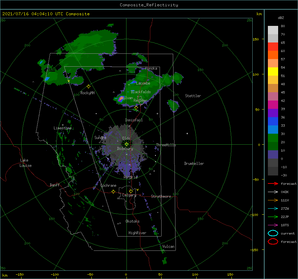The height and width of the screenshot is (279, 298).
Task: Click the green 22JP arrow legend icon
Action: click(273, 217)
